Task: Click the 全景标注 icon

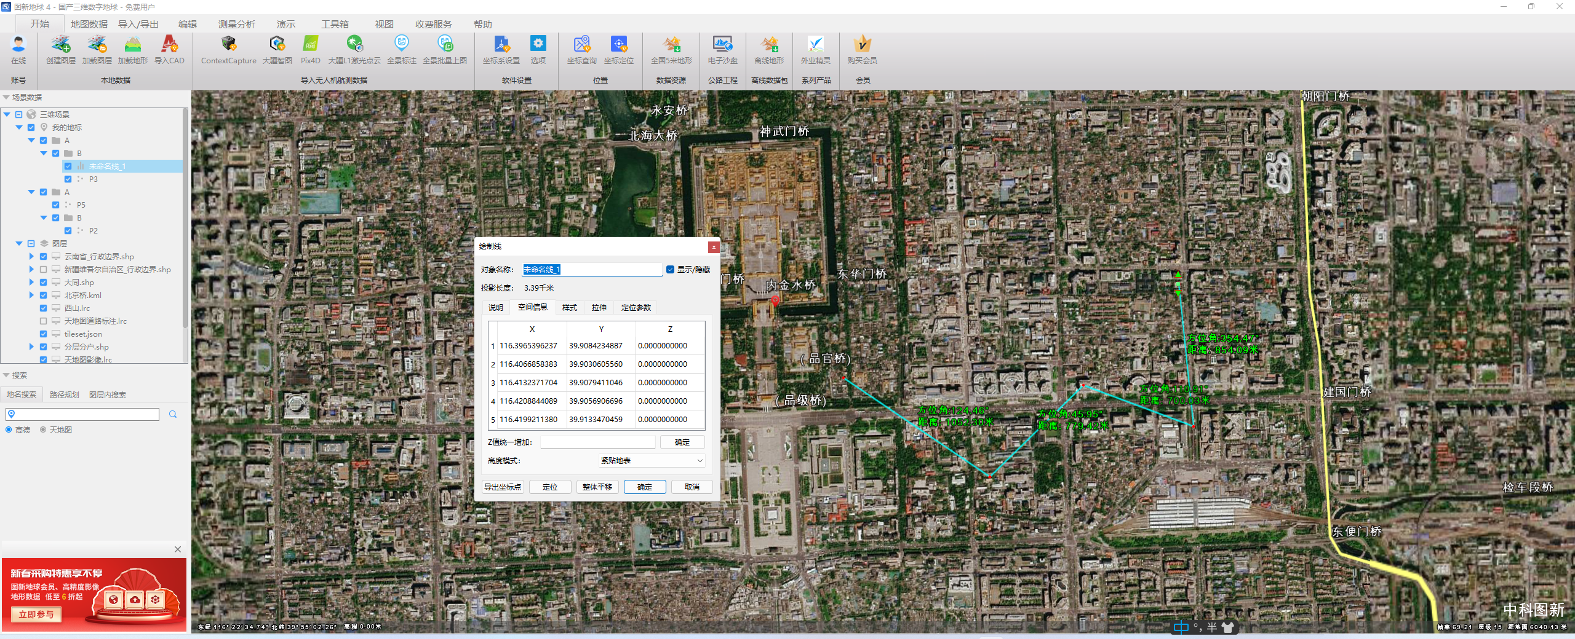Action: (x=401, y=44)
